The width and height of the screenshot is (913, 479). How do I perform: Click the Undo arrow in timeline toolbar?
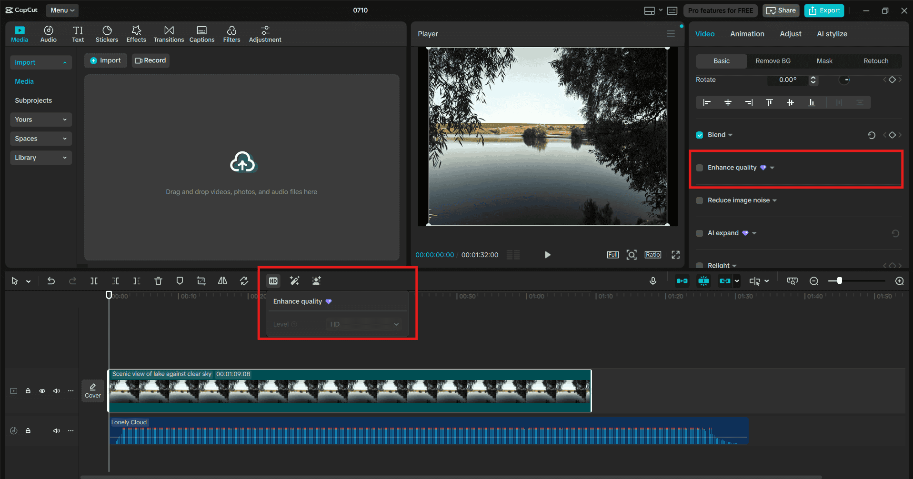click(51, 281)
